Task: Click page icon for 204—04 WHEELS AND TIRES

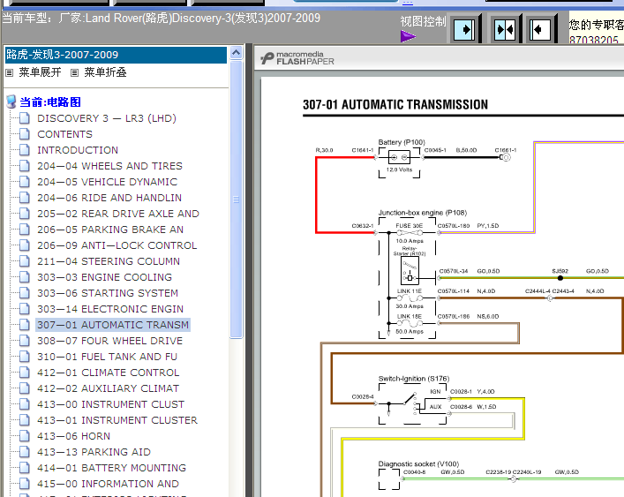Action: pyautogui.click(x=25, y=166)
